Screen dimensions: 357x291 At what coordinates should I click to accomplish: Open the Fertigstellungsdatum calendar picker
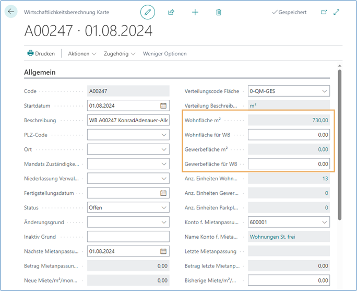coord(163,193)
